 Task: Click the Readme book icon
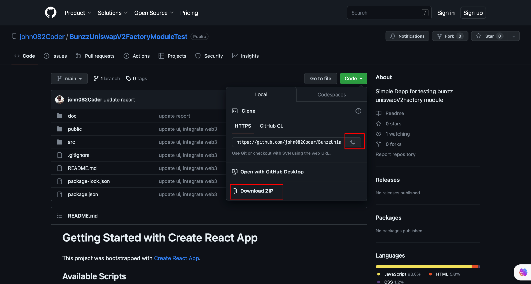click(x=379, y=113)
